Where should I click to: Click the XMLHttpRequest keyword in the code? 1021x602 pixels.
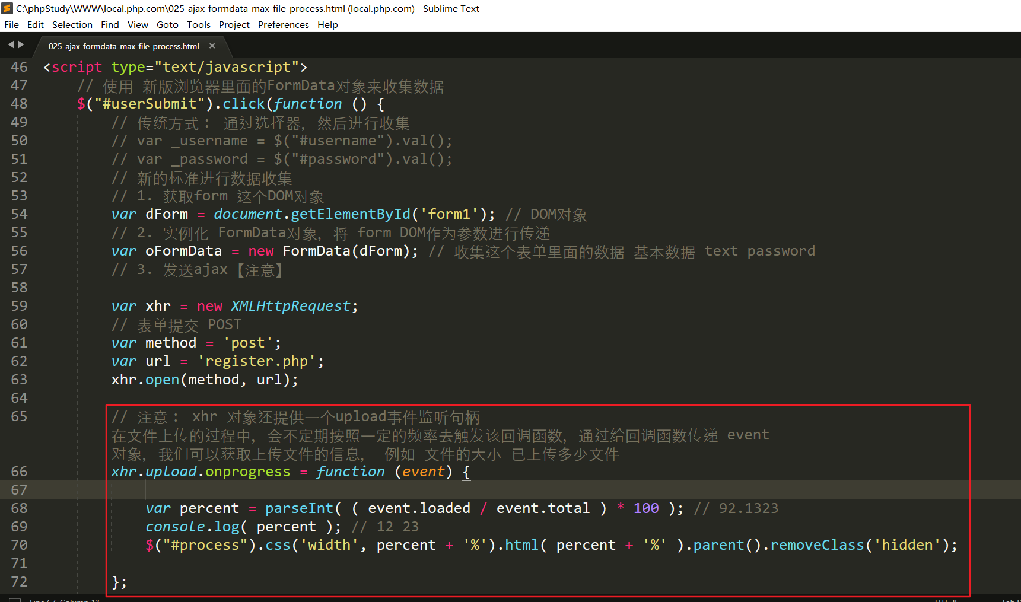pos(291,307)
